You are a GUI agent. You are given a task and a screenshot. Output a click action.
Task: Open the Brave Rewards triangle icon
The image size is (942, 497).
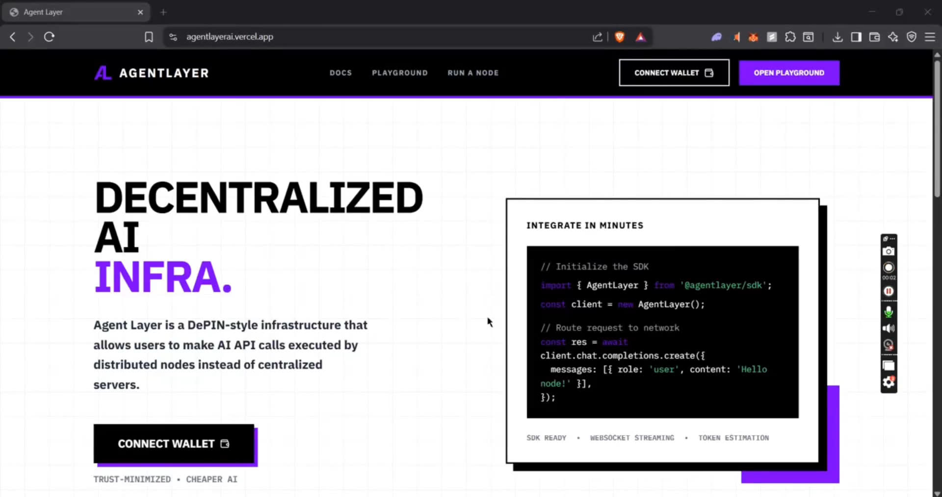(x=641, y=37)
